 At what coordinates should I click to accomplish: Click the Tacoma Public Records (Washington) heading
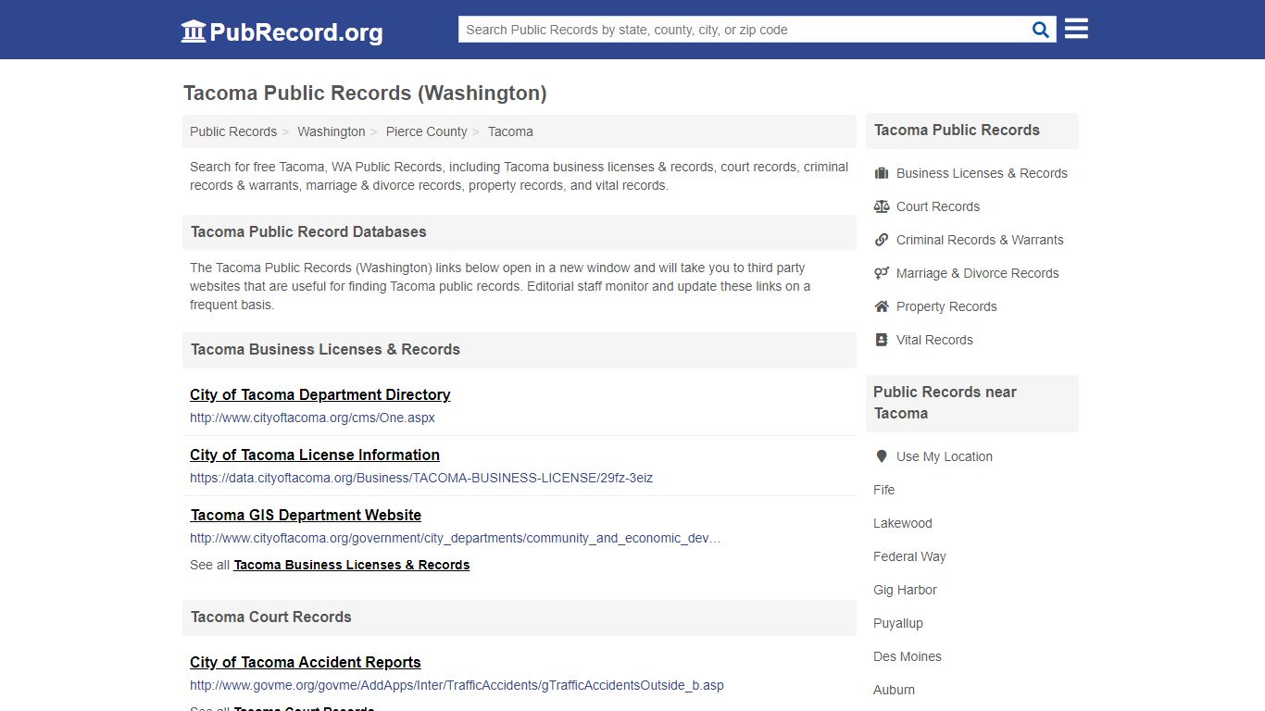pos(365,94)
